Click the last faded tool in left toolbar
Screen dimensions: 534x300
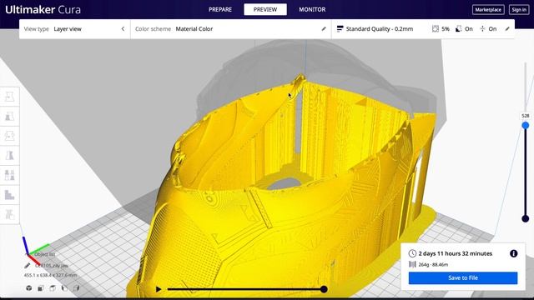pyautogui.click(x=9, y=214)
